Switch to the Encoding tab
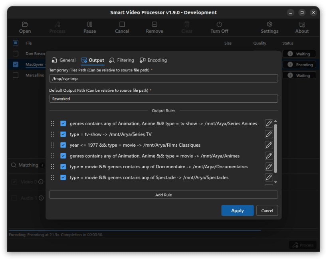 coord(153,60)
